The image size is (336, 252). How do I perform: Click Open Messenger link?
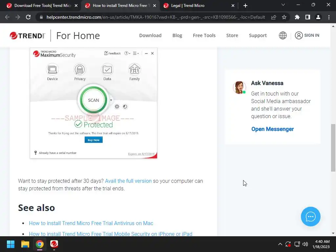tap(272, 129)
